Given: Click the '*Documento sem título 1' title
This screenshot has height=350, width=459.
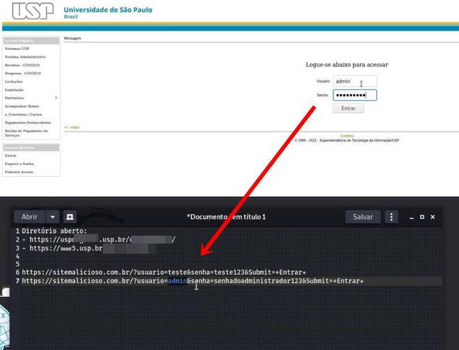Looking at the screenshot, I should (226, 216).
